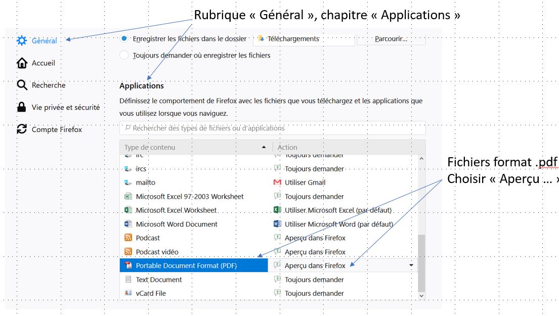Screen dimensions: 559x316
Task: Click the list scrollbar up arrow
Action: click(x=421, y=159)
